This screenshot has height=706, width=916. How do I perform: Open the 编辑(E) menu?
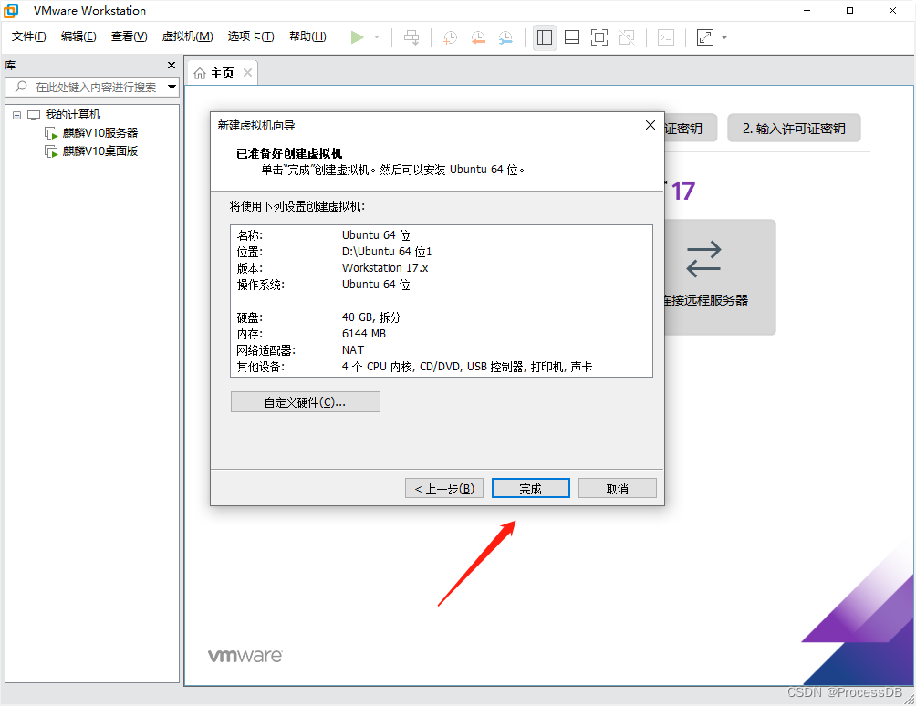click(x=78, y=36)
